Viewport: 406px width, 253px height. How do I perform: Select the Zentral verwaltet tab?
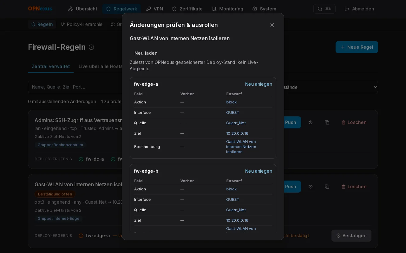[x=51, y=66]
